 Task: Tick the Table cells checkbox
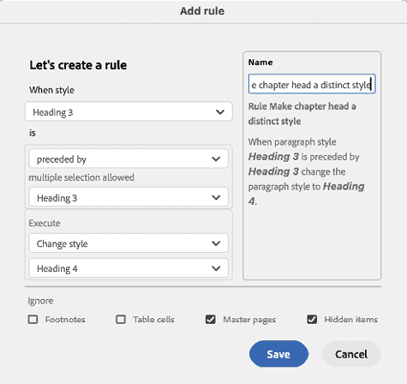121,319
